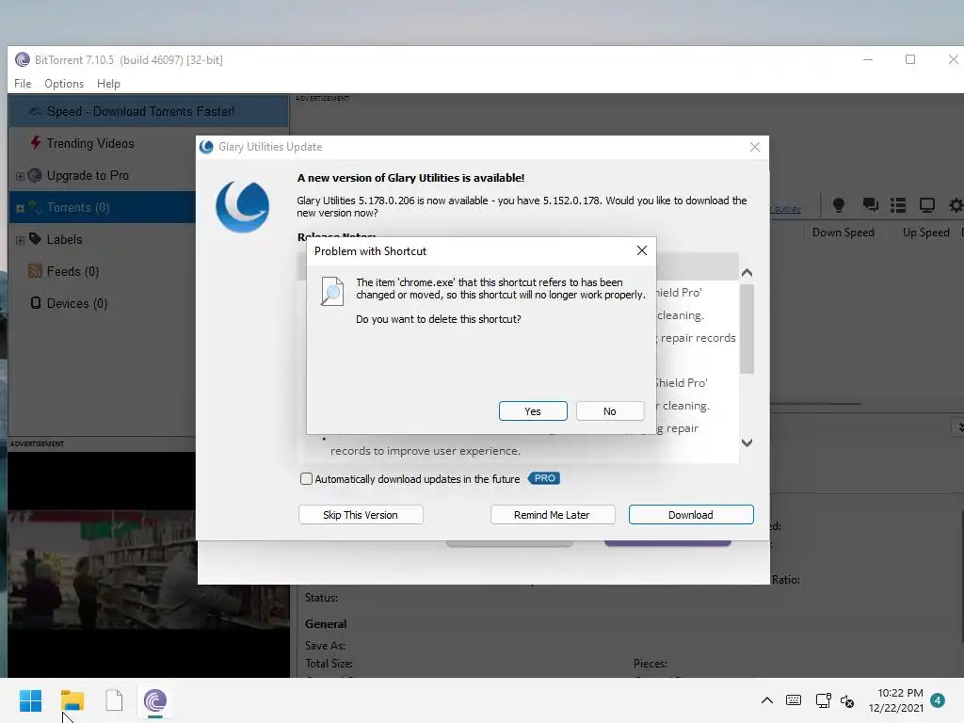Click the Feeds RSS icon
This screenshot has width=964, height=723.
(35, 270)
